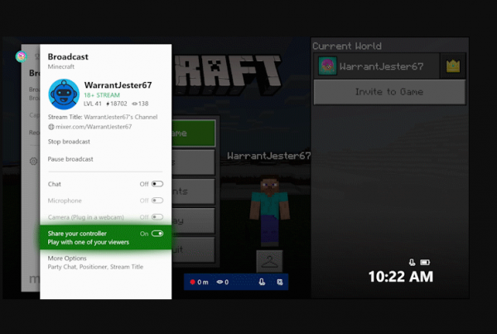Select Pause broadcast
Screen dimensions: 497x334
(x=70, y=159)
